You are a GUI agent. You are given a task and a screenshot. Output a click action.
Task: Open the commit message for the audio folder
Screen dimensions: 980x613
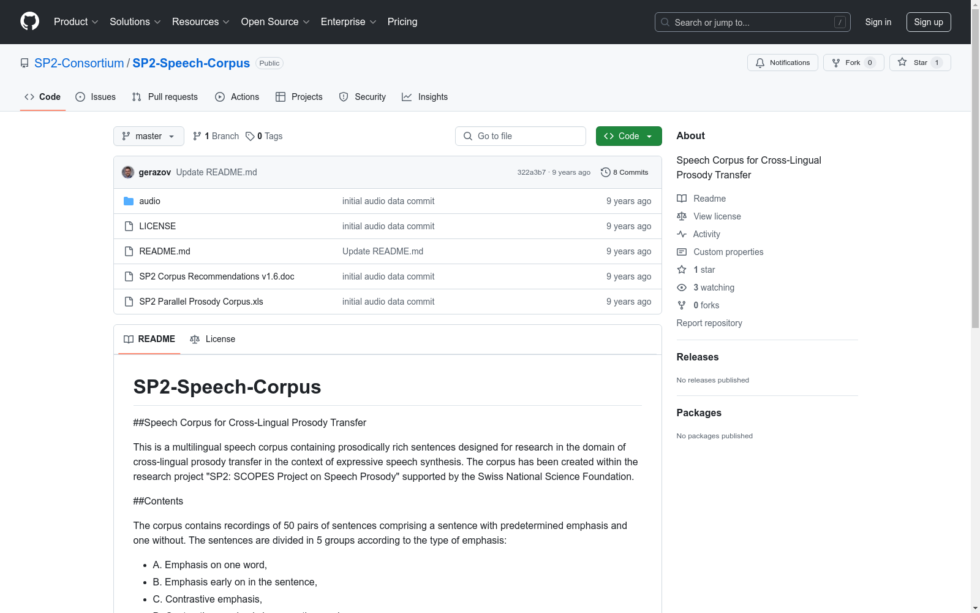pos(388,201)
